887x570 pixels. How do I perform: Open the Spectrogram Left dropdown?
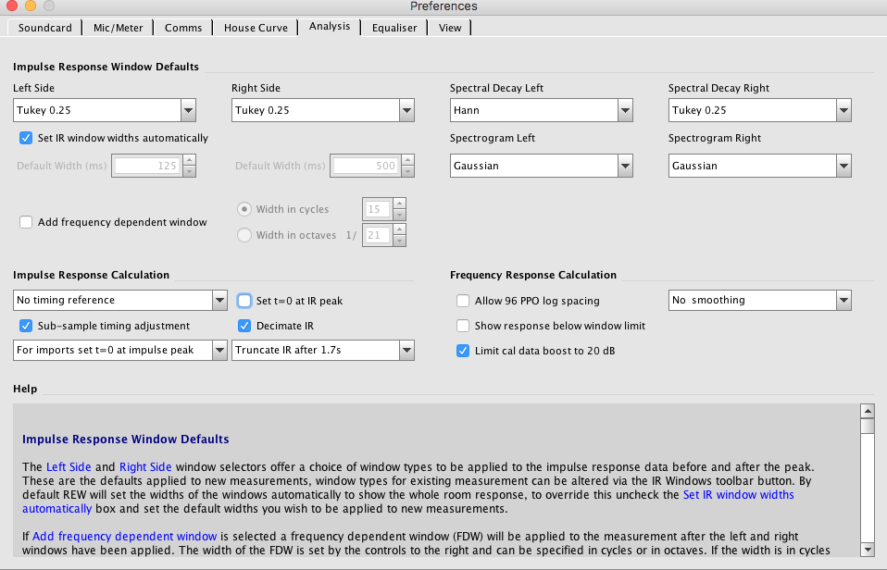tap(542, 166)
